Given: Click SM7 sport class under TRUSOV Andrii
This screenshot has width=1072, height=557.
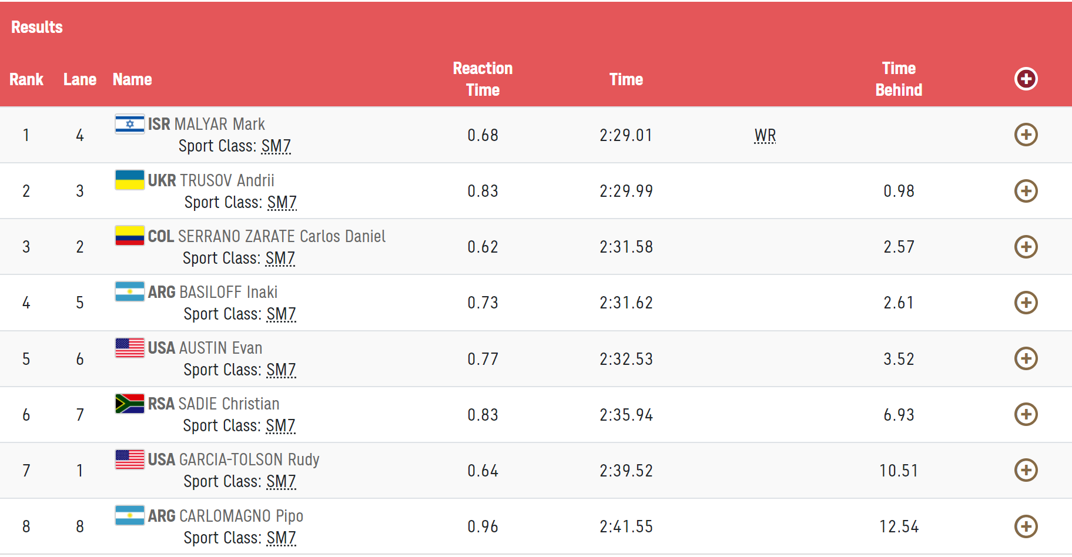Looking at the screenshot, I should click(282, 202).
